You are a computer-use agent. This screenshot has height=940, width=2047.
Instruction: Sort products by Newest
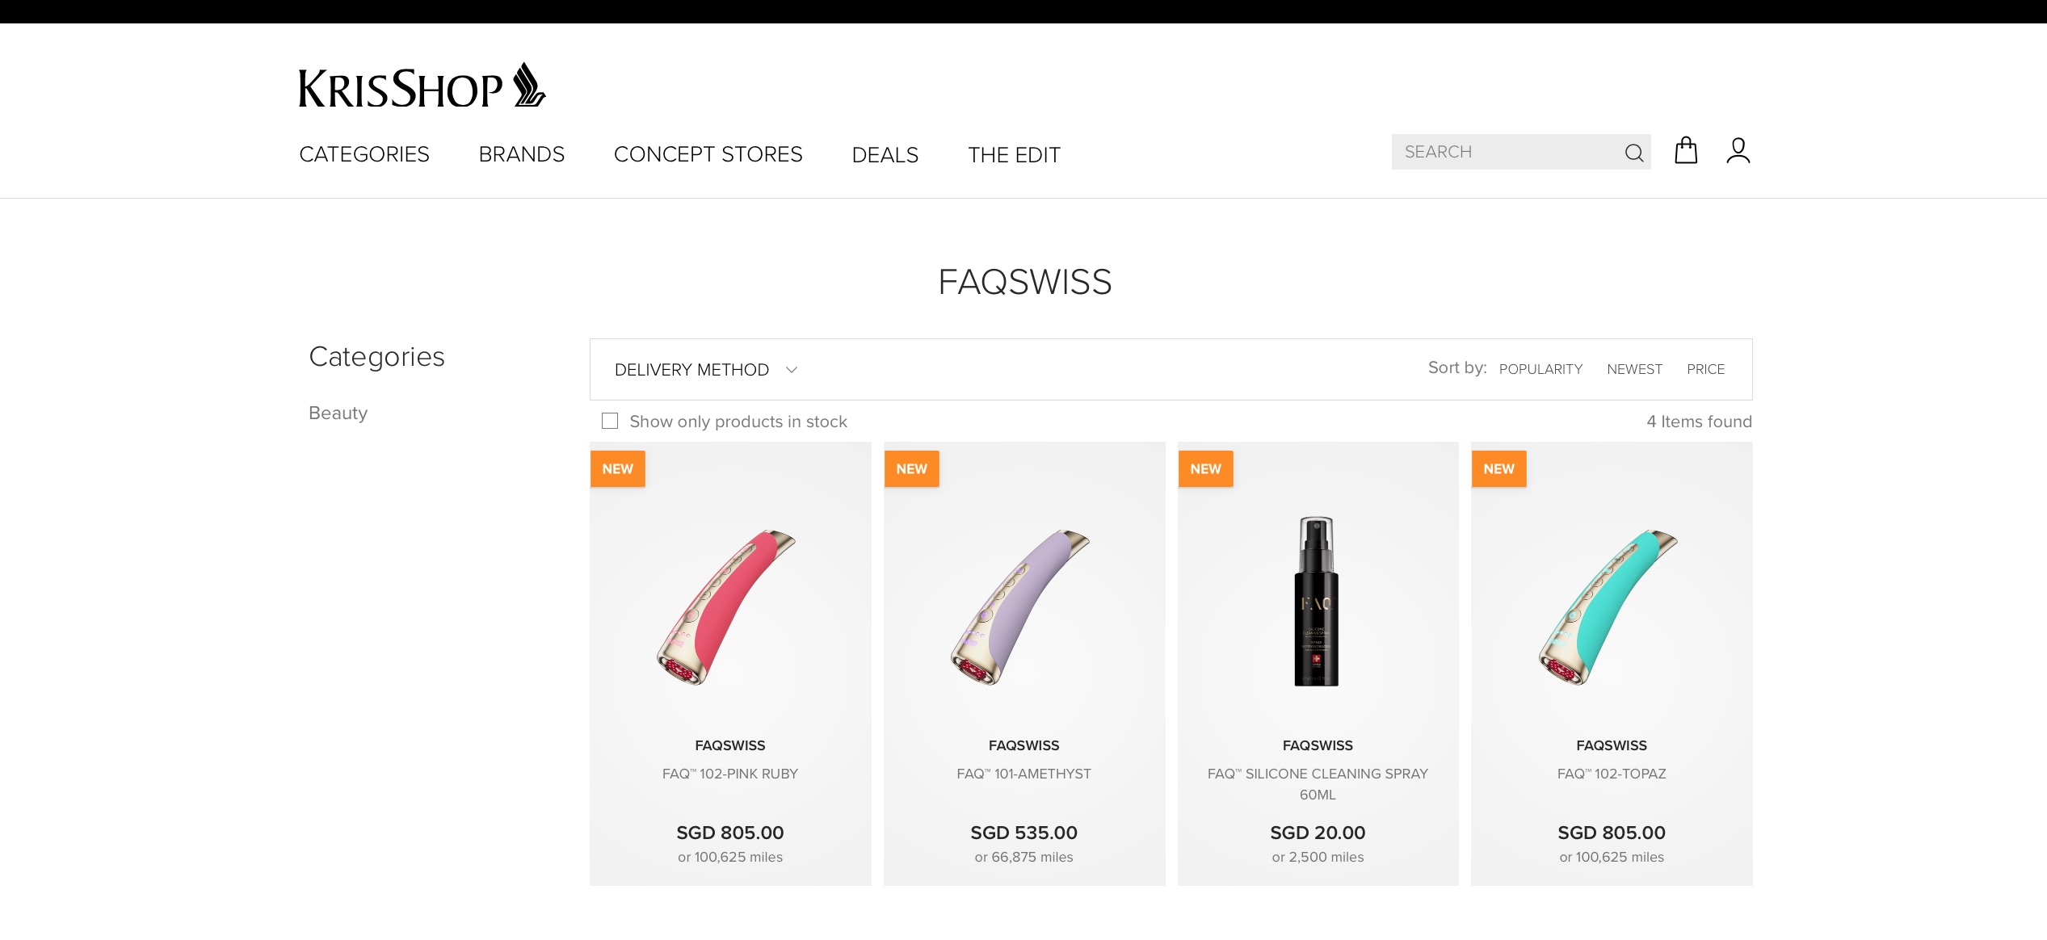tap(1634, 369)
